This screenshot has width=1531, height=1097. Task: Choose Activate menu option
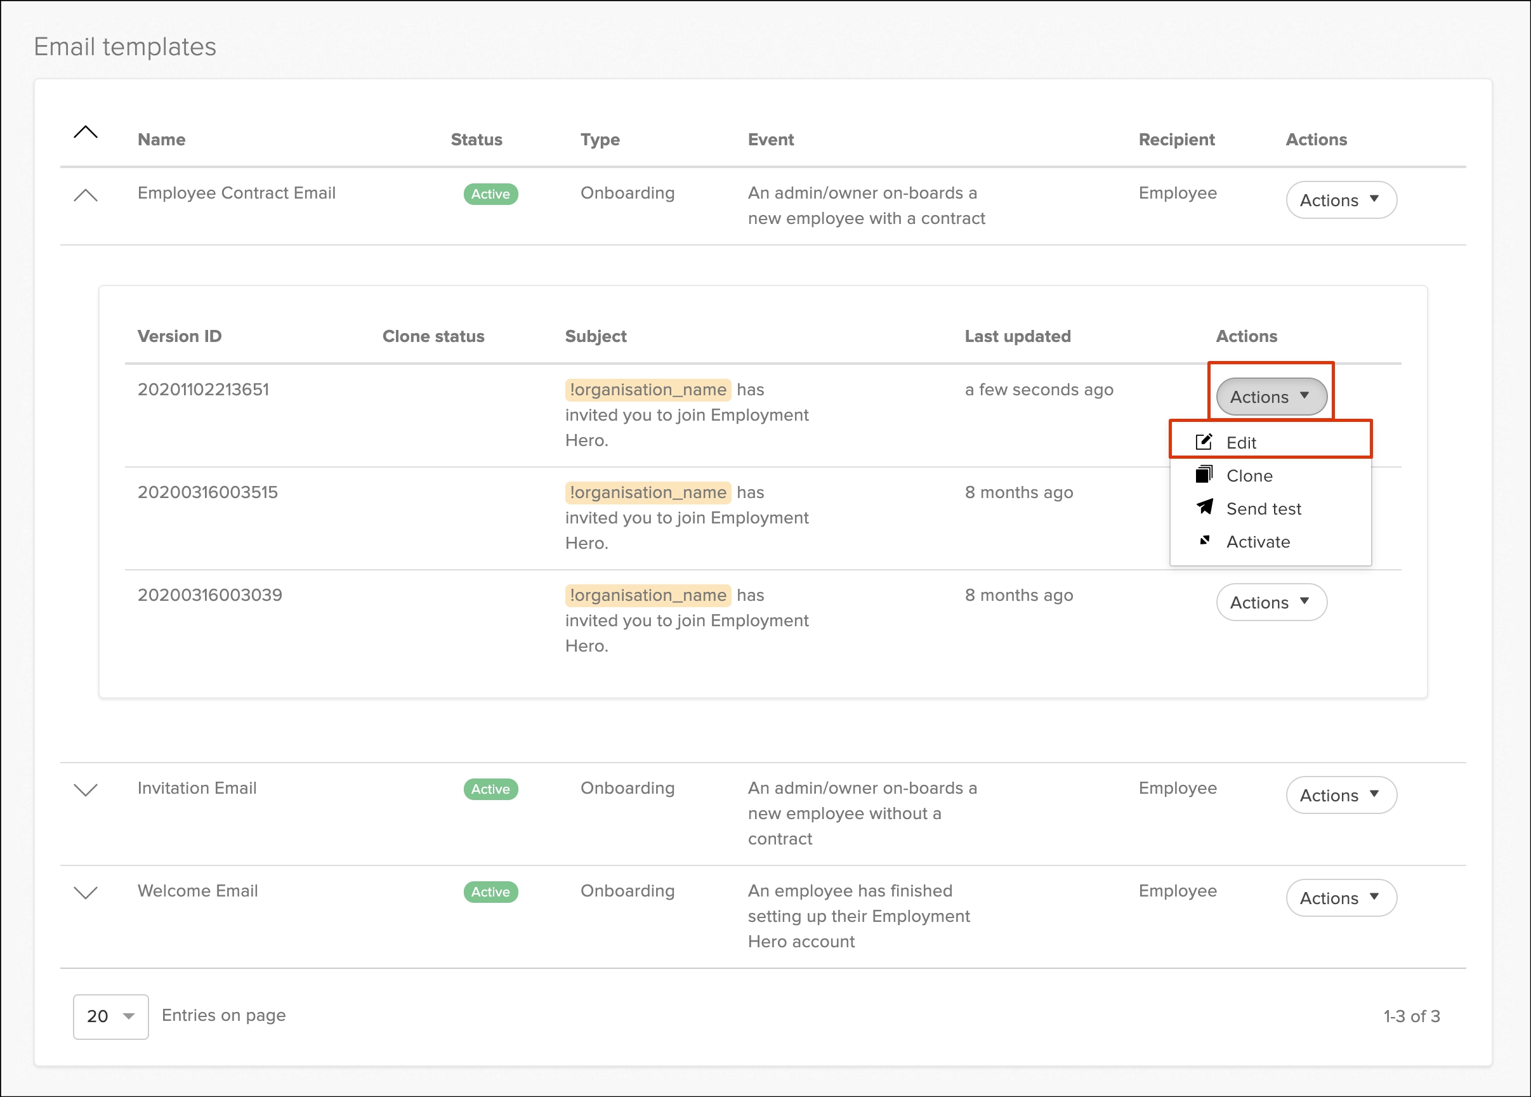click(x=1258, y=542)
